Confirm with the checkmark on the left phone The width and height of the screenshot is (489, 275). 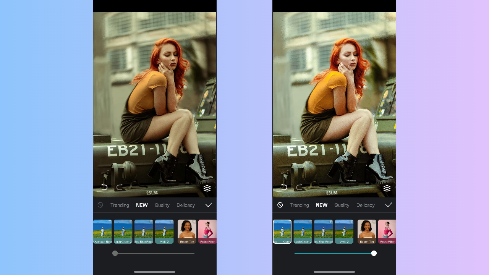209,205
